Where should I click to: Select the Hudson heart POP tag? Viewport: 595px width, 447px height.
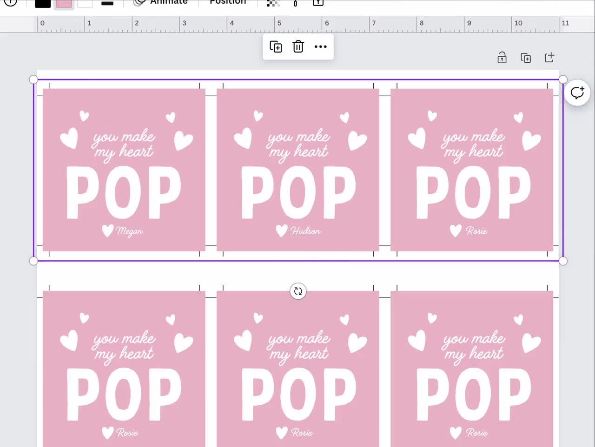297,170
